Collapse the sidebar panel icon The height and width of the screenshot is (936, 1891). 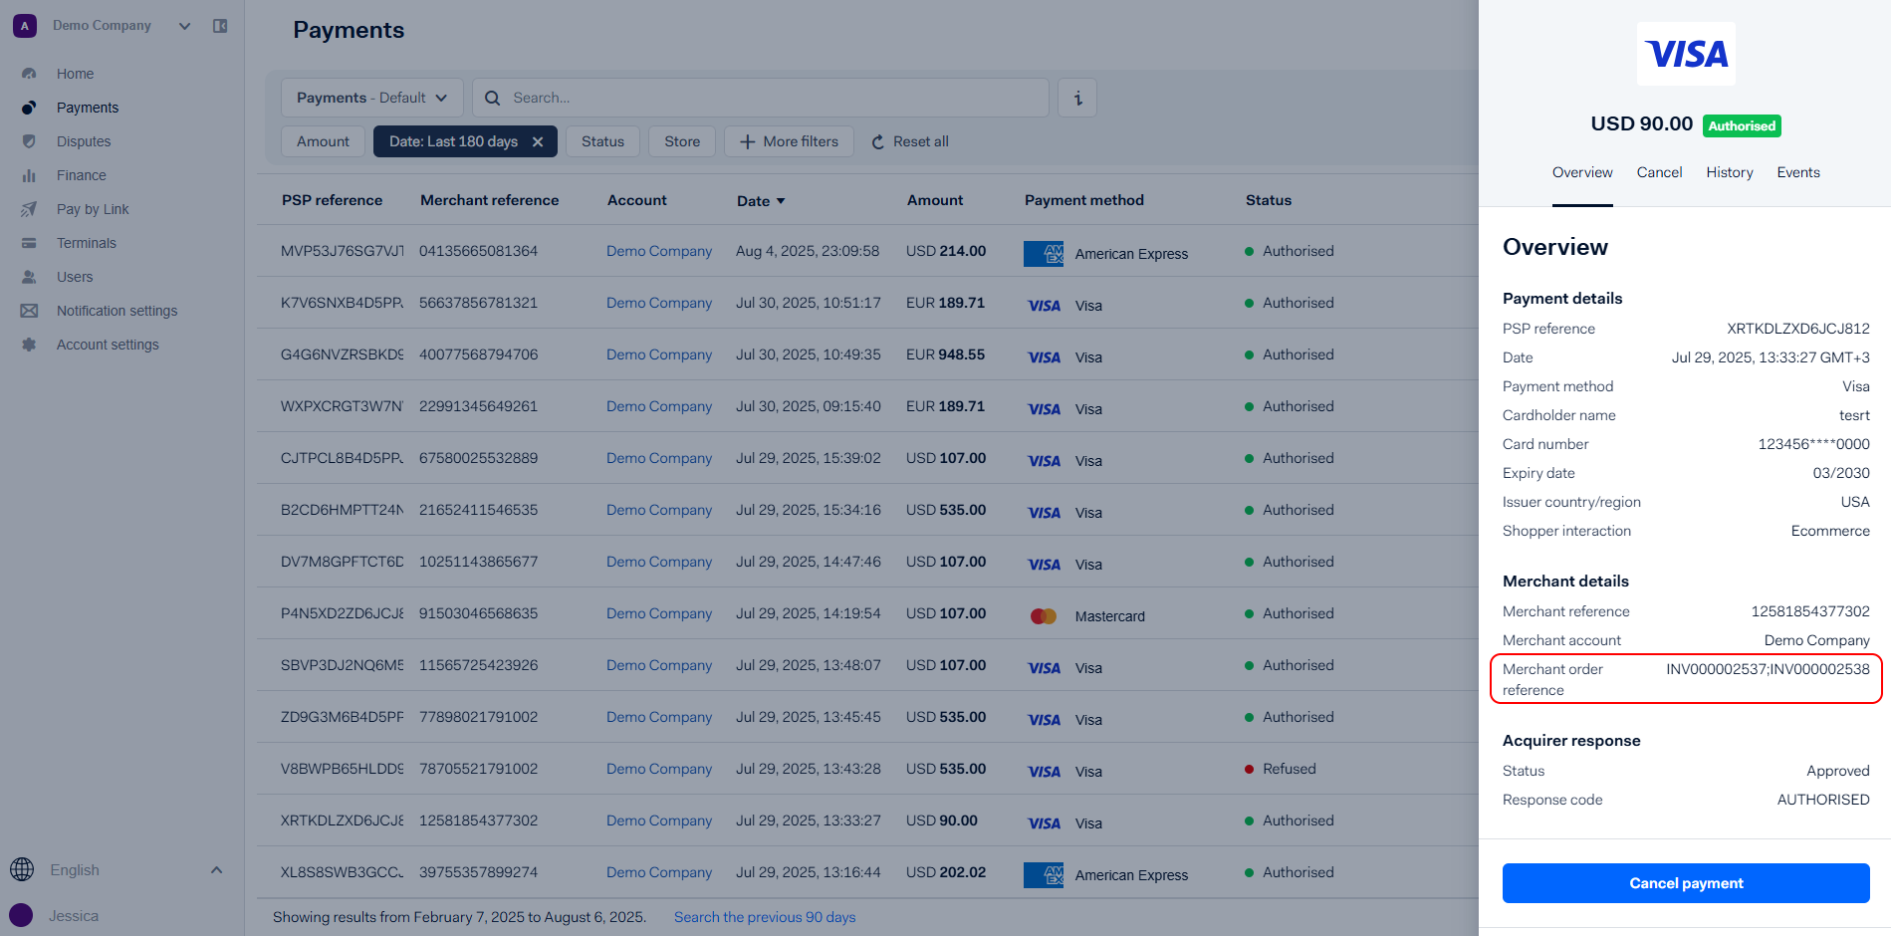coord(220,26)
